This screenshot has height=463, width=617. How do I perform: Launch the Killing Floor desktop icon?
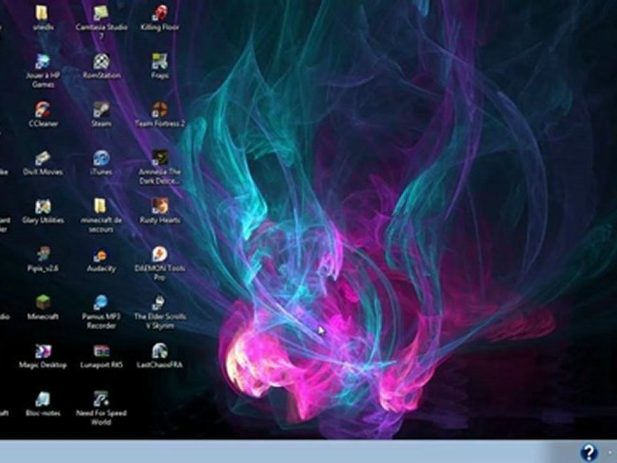(x=160, y=14)
